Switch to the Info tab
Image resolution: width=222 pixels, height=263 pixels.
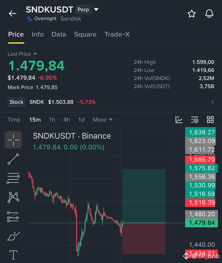coord(38,34)
